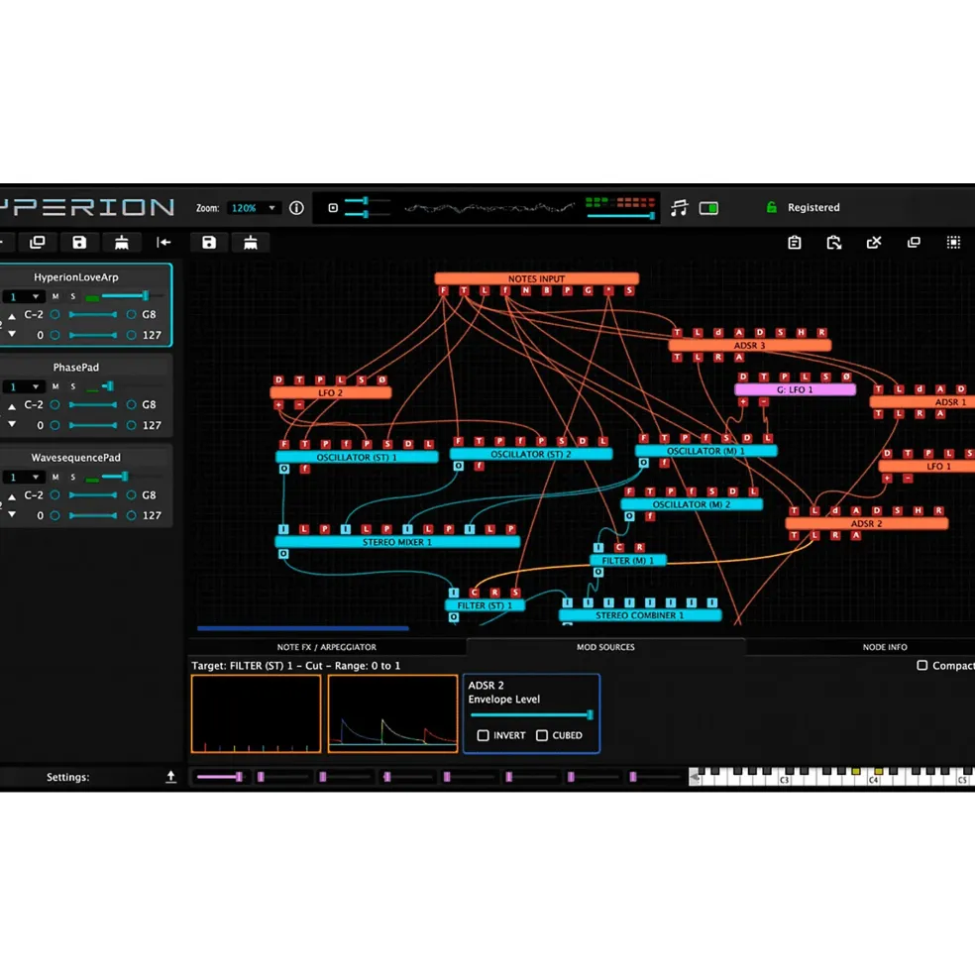Click the upload arrow icon beside Settings
This screenshot has width=975, height=976.
[170, 777]
